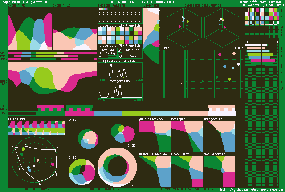
Task: Click the peach marker in the LI-HUE plot
Action: [x=234, y=53]
